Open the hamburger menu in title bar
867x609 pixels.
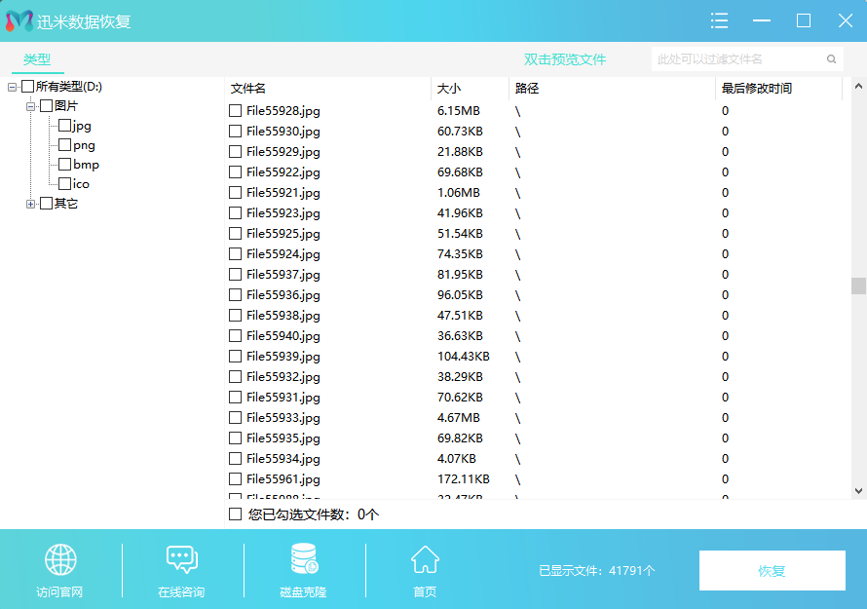[720, 20]
